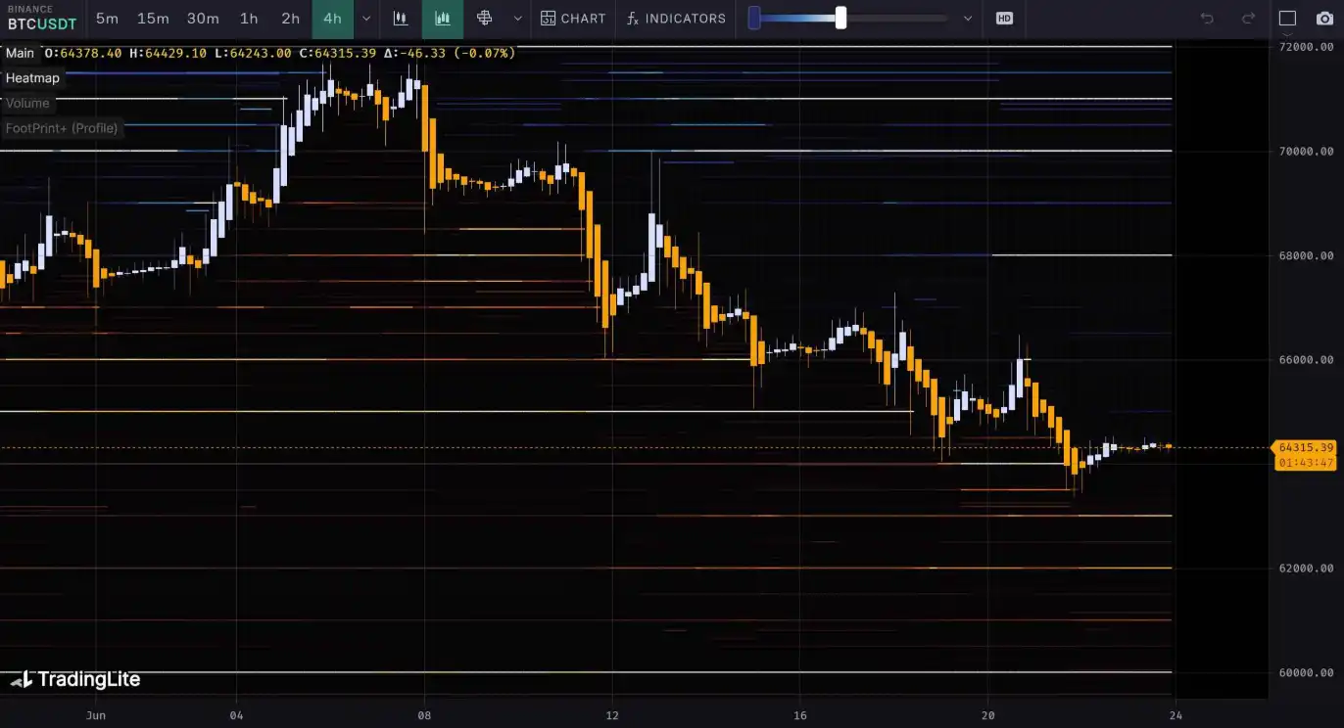Switch to the 1h timeframe

(x=249, y=19)
